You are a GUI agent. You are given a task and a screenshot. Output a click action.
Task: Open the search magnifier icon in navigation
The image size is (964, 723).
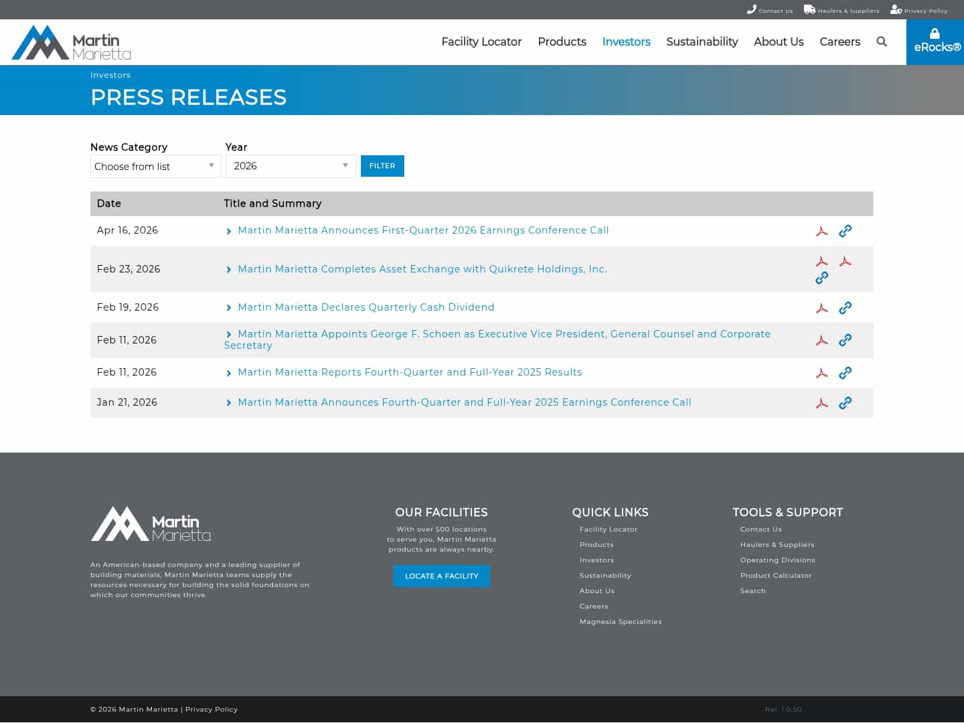pos(882,42)
